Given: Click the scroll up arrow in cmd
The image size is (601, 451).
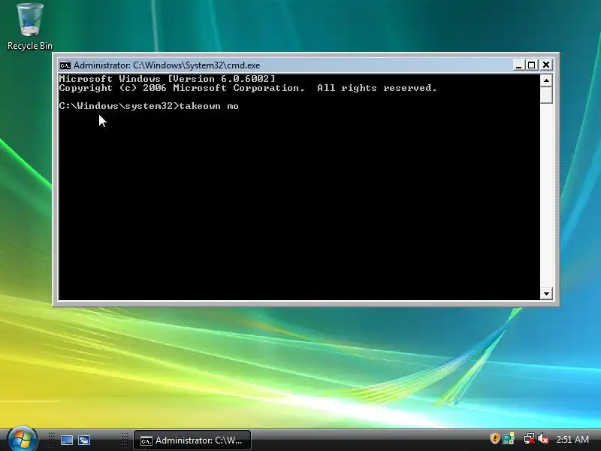Looking at the screenshot, I should click(x=546, y=80).
